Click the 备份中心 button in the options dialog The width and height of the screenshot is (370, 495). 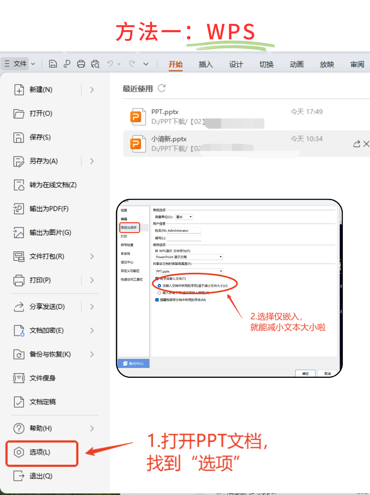133,363
